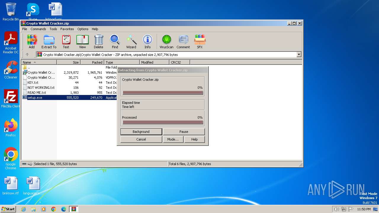Image resolution: width=379 pixels, height=213 pixels.
Task: Expand the archive path dropdown
Action: click(x=299, y=54)
